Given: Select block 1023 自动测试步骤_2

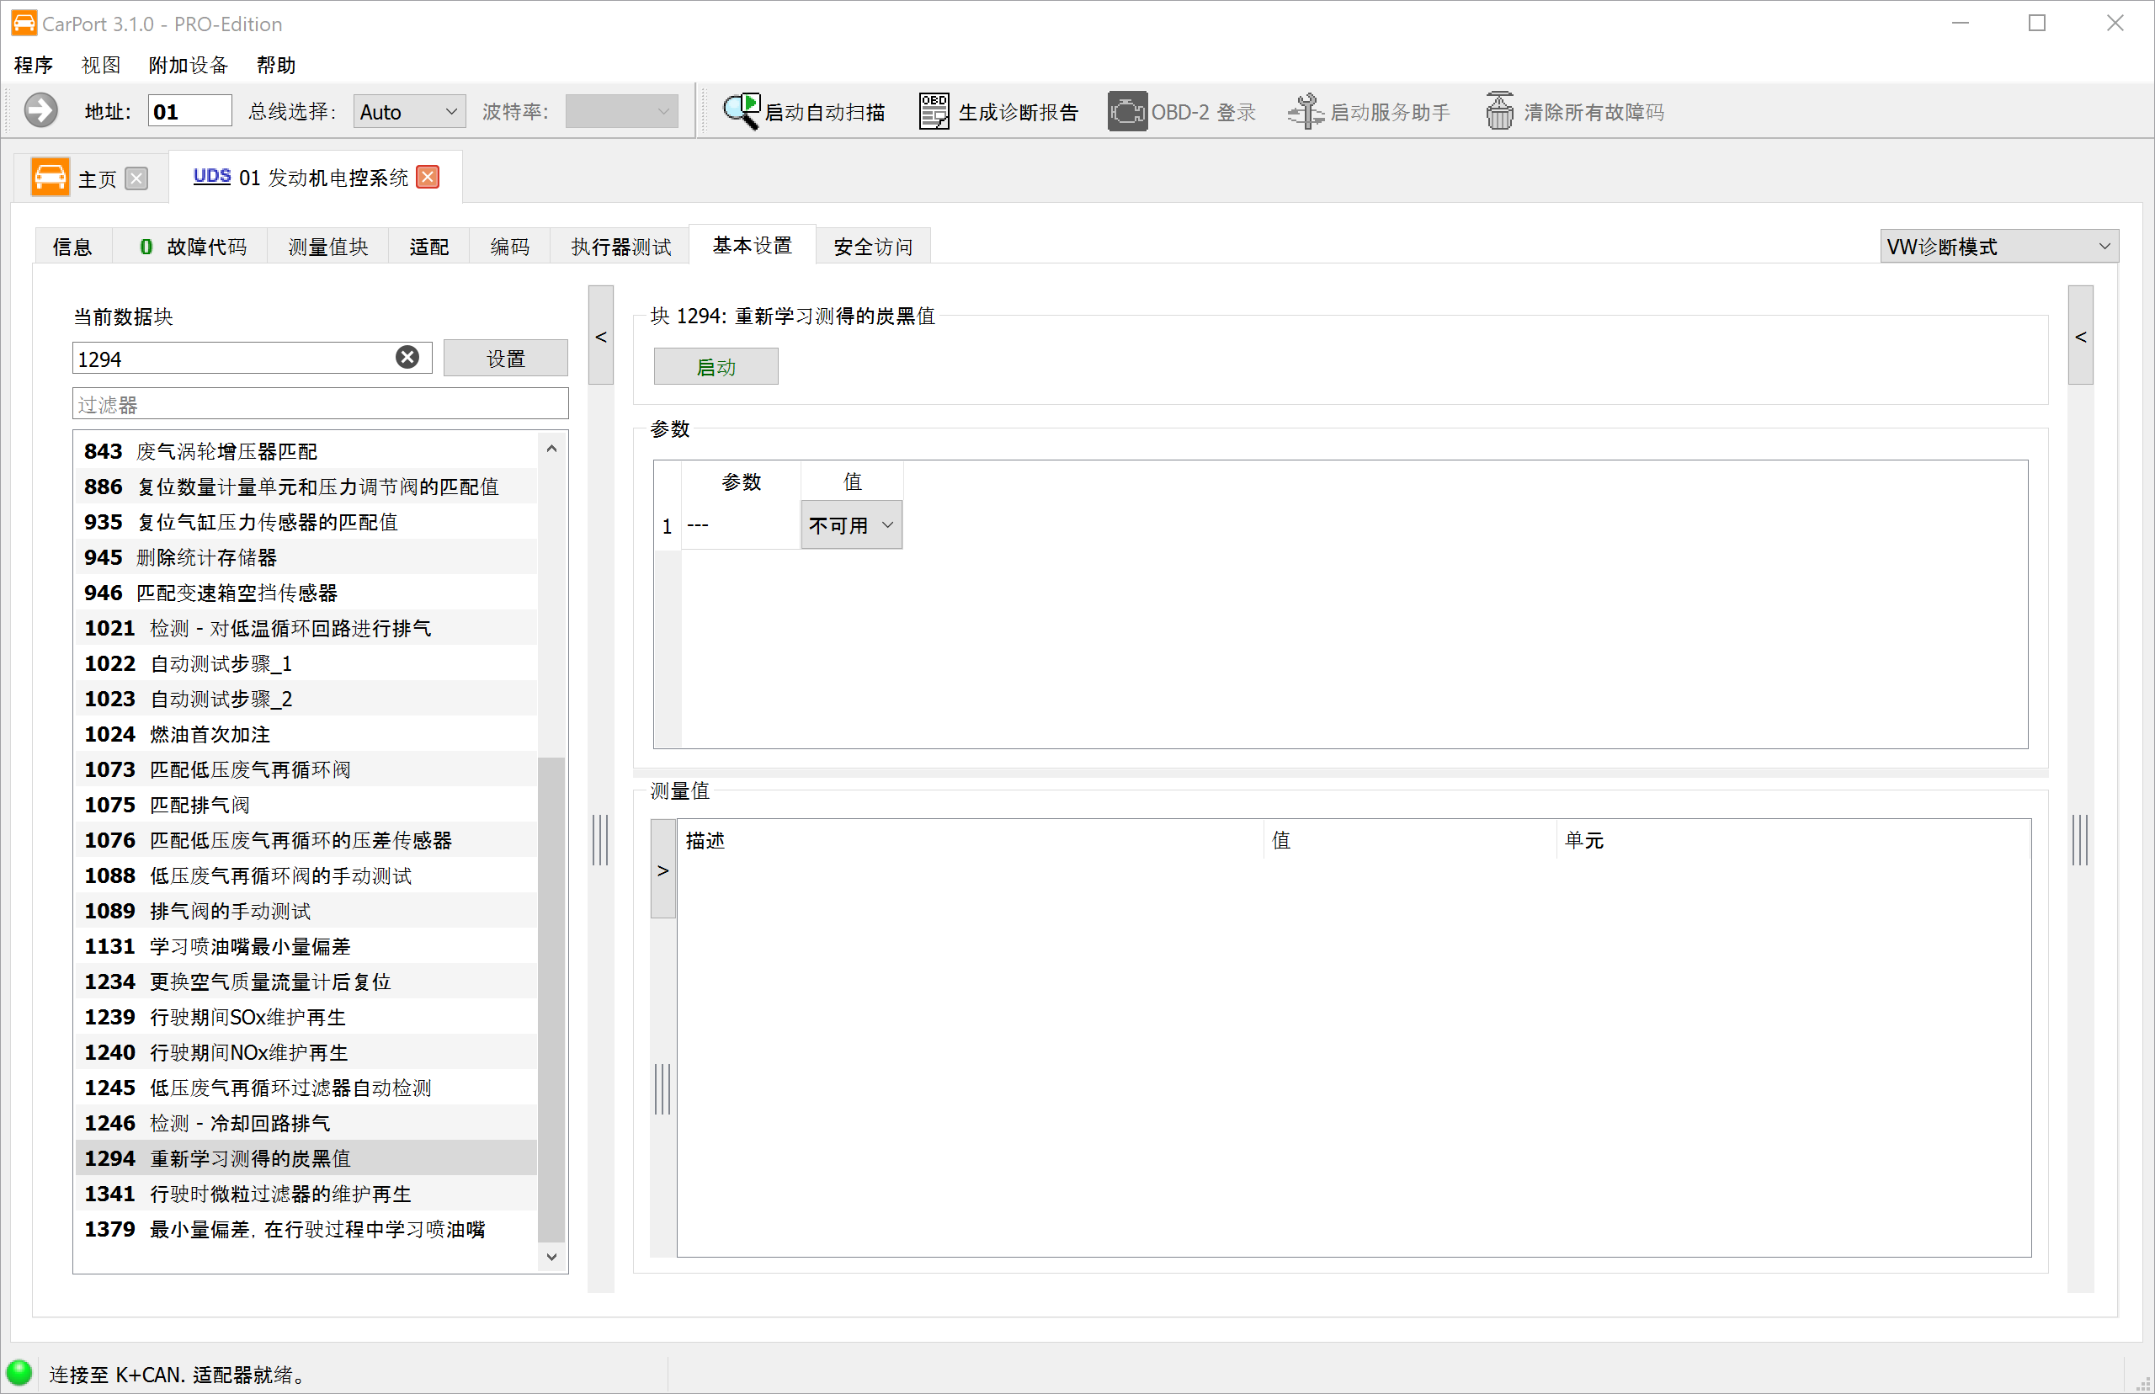Looking at the screenshot, I should (x=306, y=699).
